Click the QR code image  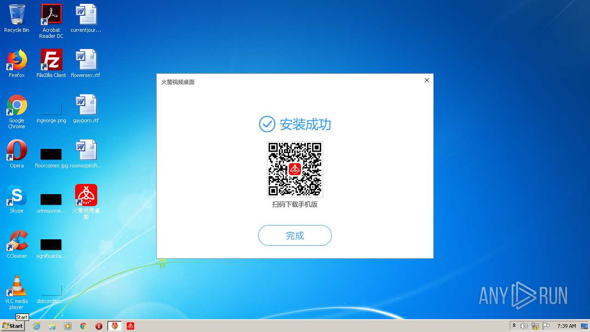click(x=295, y=169)
